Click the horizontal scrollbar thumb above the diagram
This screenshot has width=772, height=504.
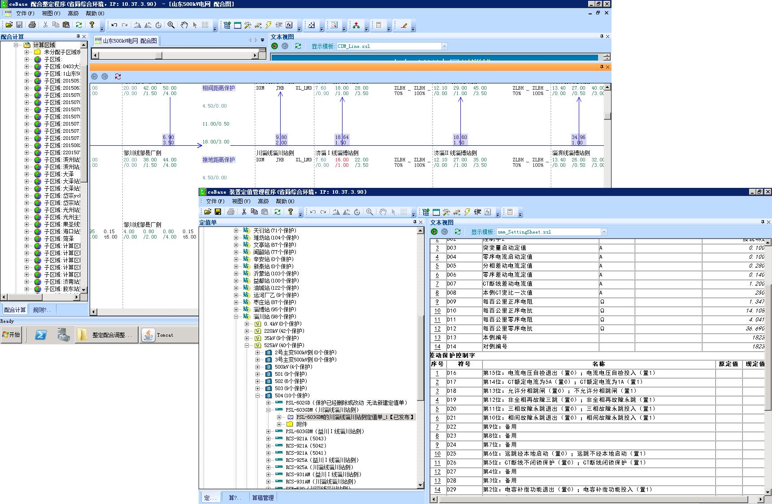[x=159, y=55]
